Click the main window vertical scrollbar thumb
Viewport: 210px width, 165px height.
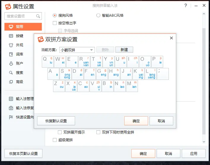click(x=204, y=81)
